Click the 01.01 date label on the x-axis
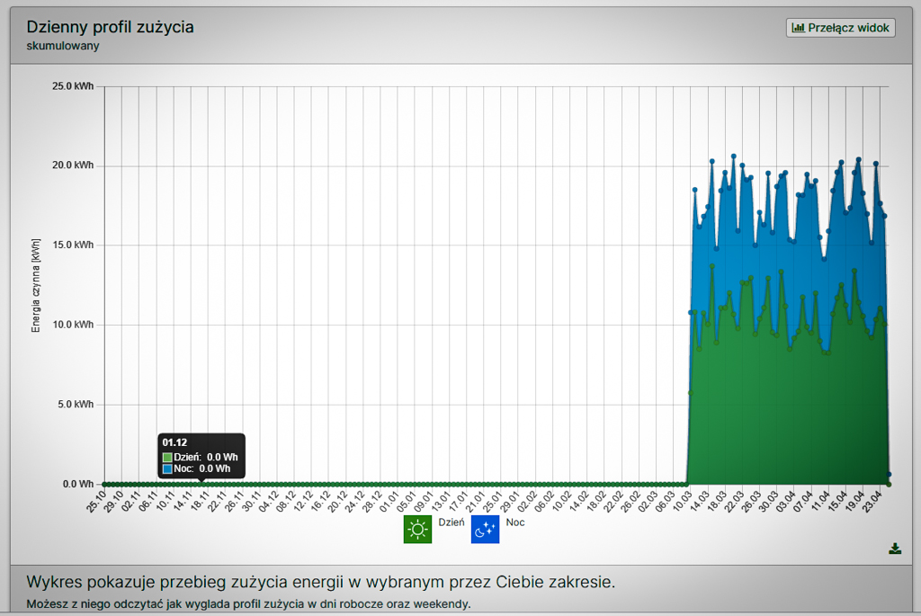The image size is (921, 616). click(x=389, y=502)
